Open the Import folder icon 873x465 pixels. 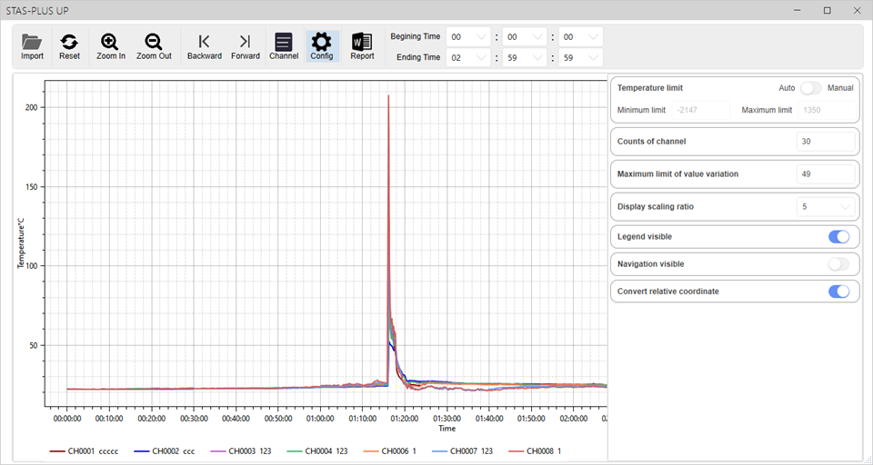click(32, 46)
